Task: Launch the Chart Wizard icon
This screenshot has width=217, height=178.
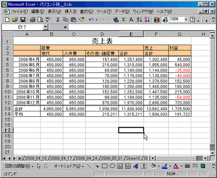Action: (157, 20)
